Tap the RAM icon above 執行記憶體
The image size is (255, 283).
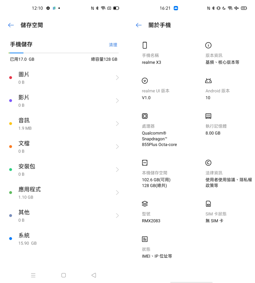coord(208,116)
